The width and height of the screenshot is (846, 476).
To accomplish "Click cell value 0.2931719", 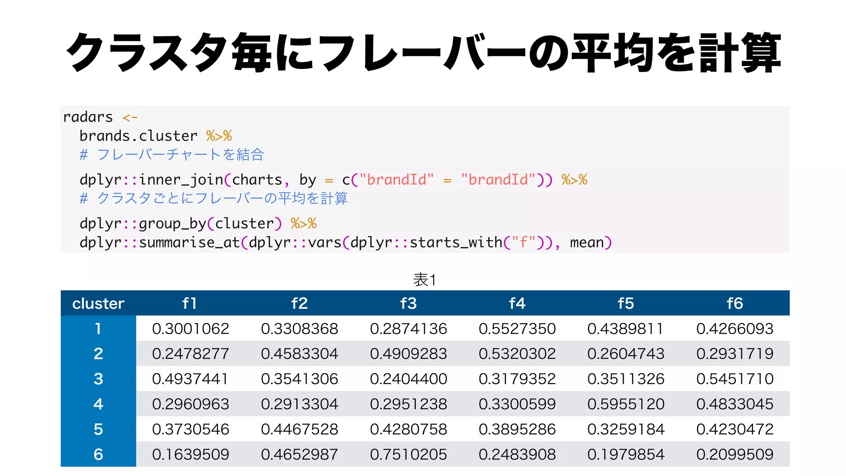I will pyautogui.click(x=735, y=354).
